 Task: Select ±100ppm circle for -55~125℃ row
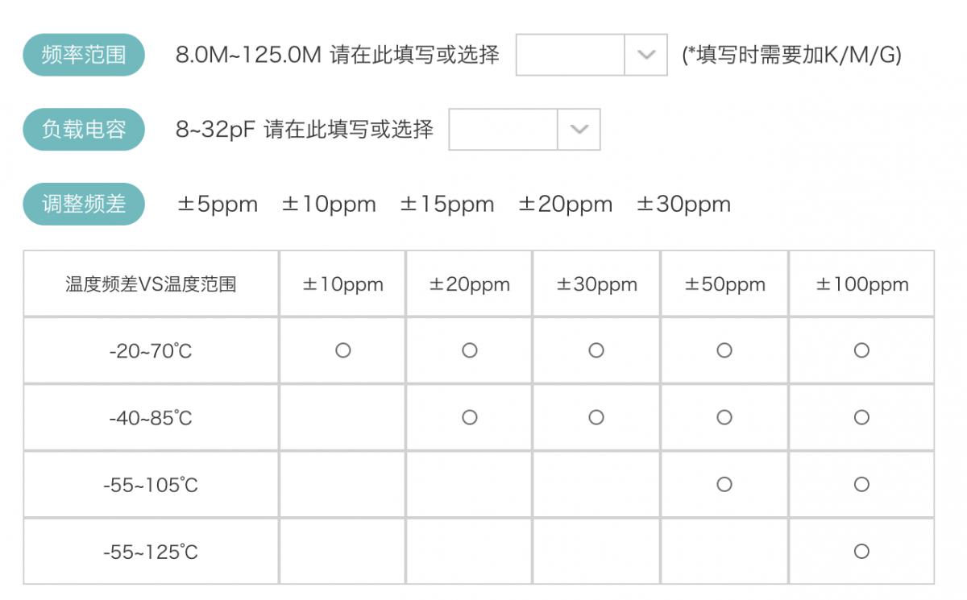[861, 551]
